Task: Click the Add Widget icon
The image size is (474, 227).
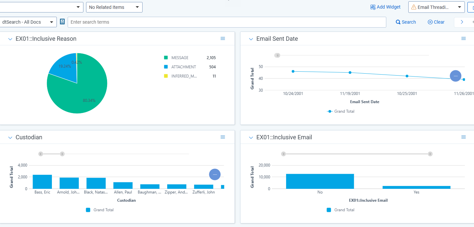Action: coord(373,7)
